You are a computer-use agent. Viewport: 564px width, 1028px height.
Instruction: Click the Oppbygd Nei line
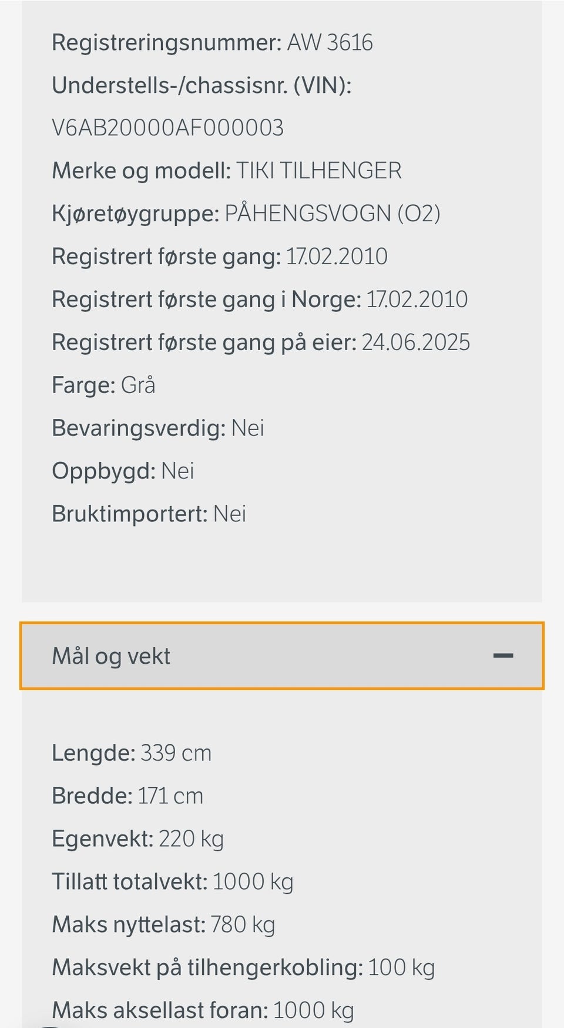(x=123, y=471)
